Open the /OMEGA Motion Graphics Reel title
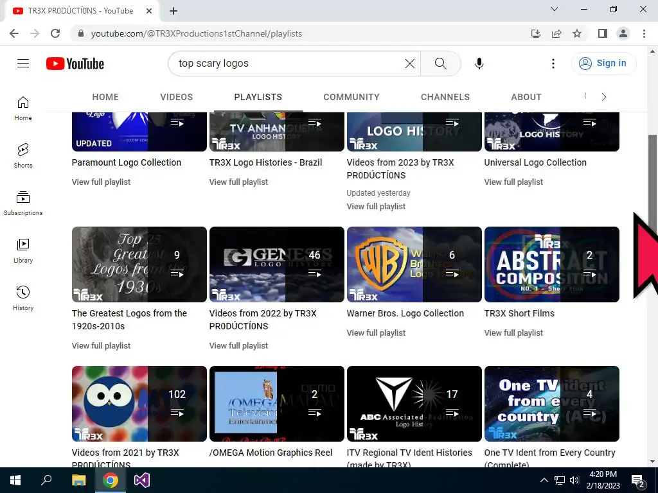This screenshot has height=493, width=658. click(x=271, y=453)
